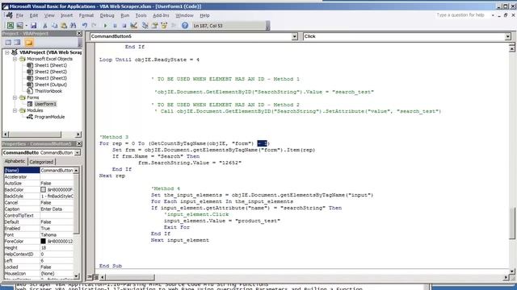Click the code editor horizontal scrollbar thumb

coord(130,277)
